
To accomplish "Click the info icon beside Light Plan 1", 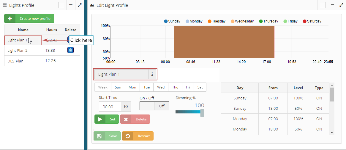I will [152, 74].
